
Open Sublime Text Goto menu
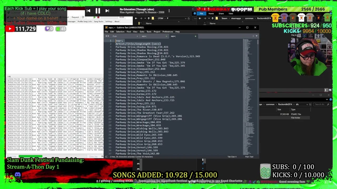point(142,32)
